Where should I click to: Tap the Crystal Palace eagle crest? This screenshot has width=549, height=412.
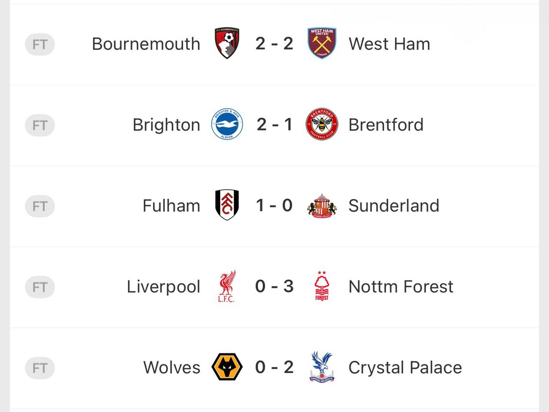coord(322,367)
